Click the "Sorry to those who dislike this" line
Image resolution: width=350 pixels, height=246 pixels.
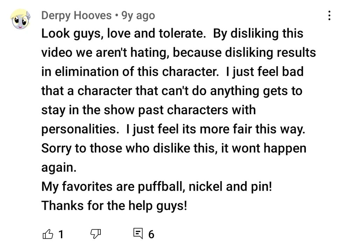click(174, 148)
